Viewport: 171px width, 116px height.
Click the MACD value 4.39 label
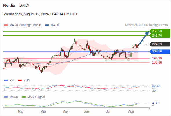[155, 103]
